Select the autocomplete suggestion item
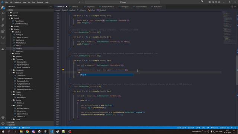 tap(107, 75)
